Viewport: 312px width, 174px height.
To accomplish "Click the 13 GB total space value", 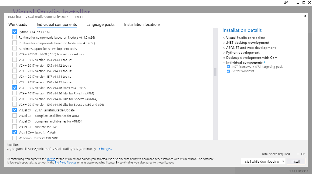I will pyautogui.click(x=301, y=154).
